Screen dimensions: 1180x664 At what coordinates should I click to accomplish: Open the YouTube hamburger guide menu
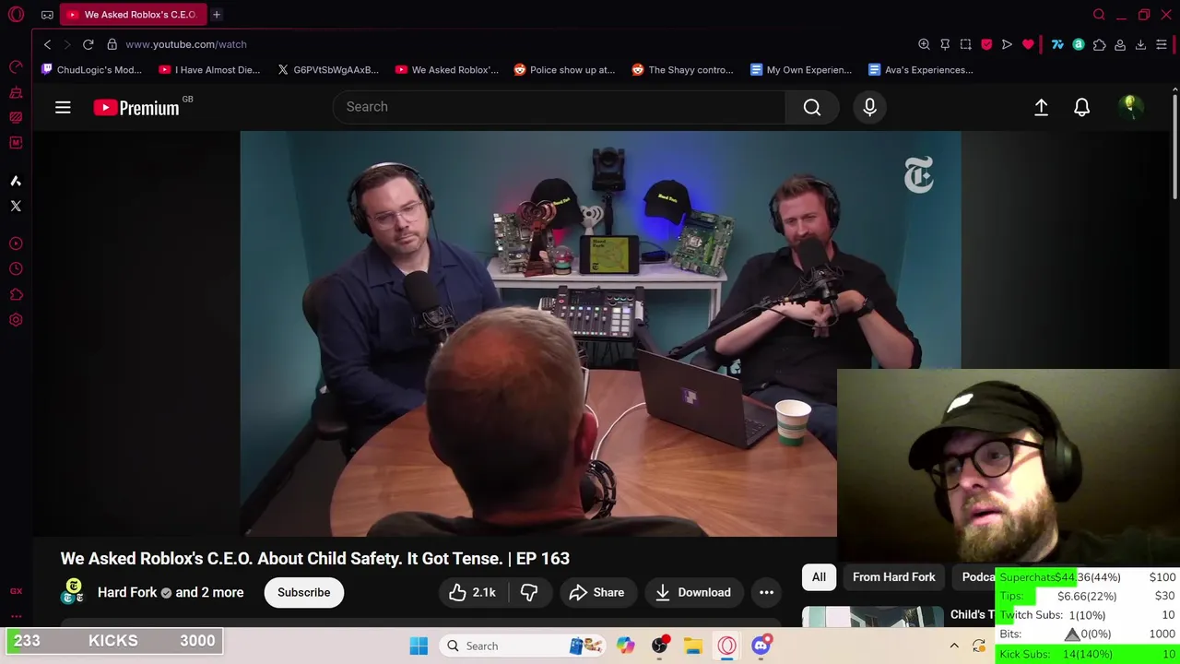coord(63,108)
